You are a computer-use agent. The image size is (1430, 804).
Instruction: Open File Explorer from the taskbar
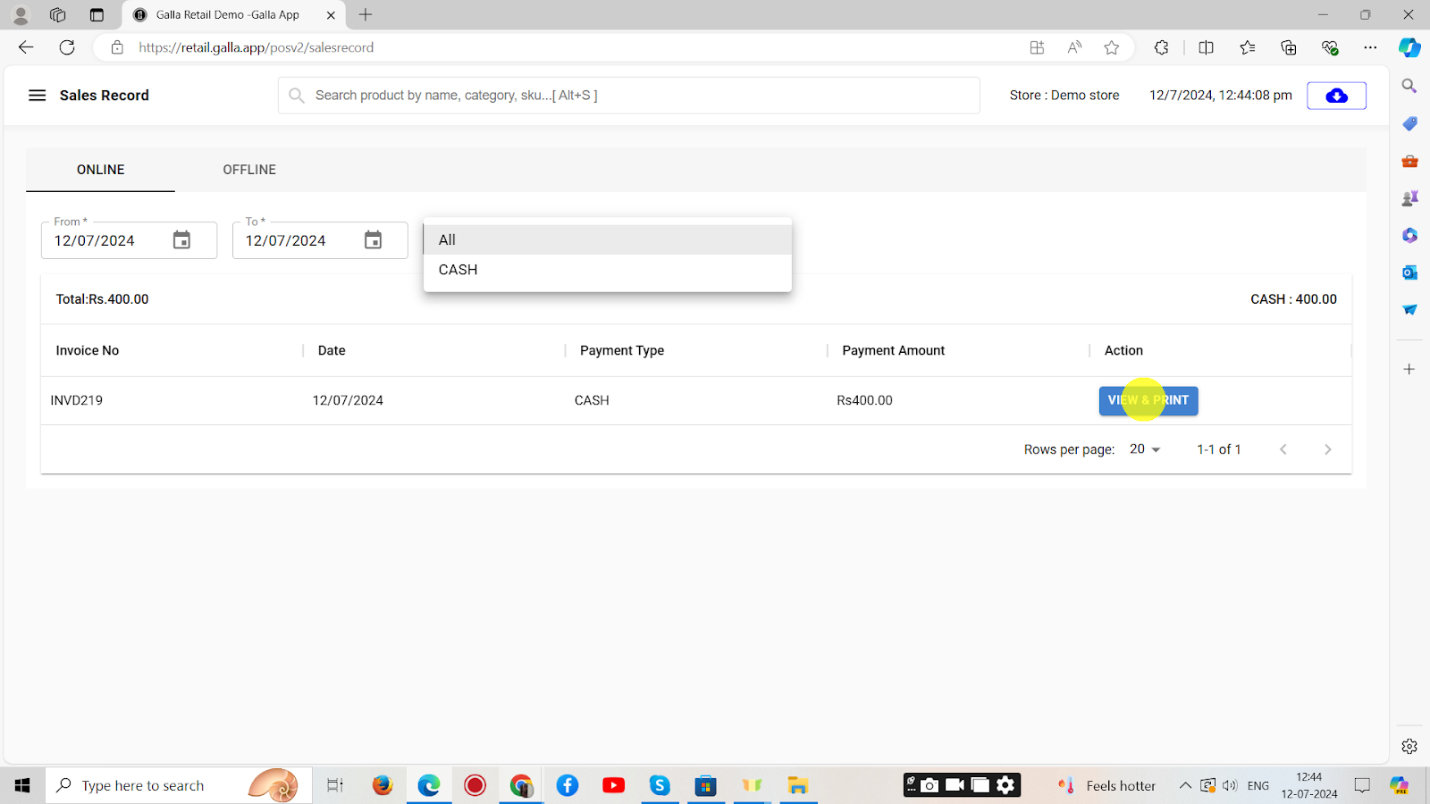point(797,785)
